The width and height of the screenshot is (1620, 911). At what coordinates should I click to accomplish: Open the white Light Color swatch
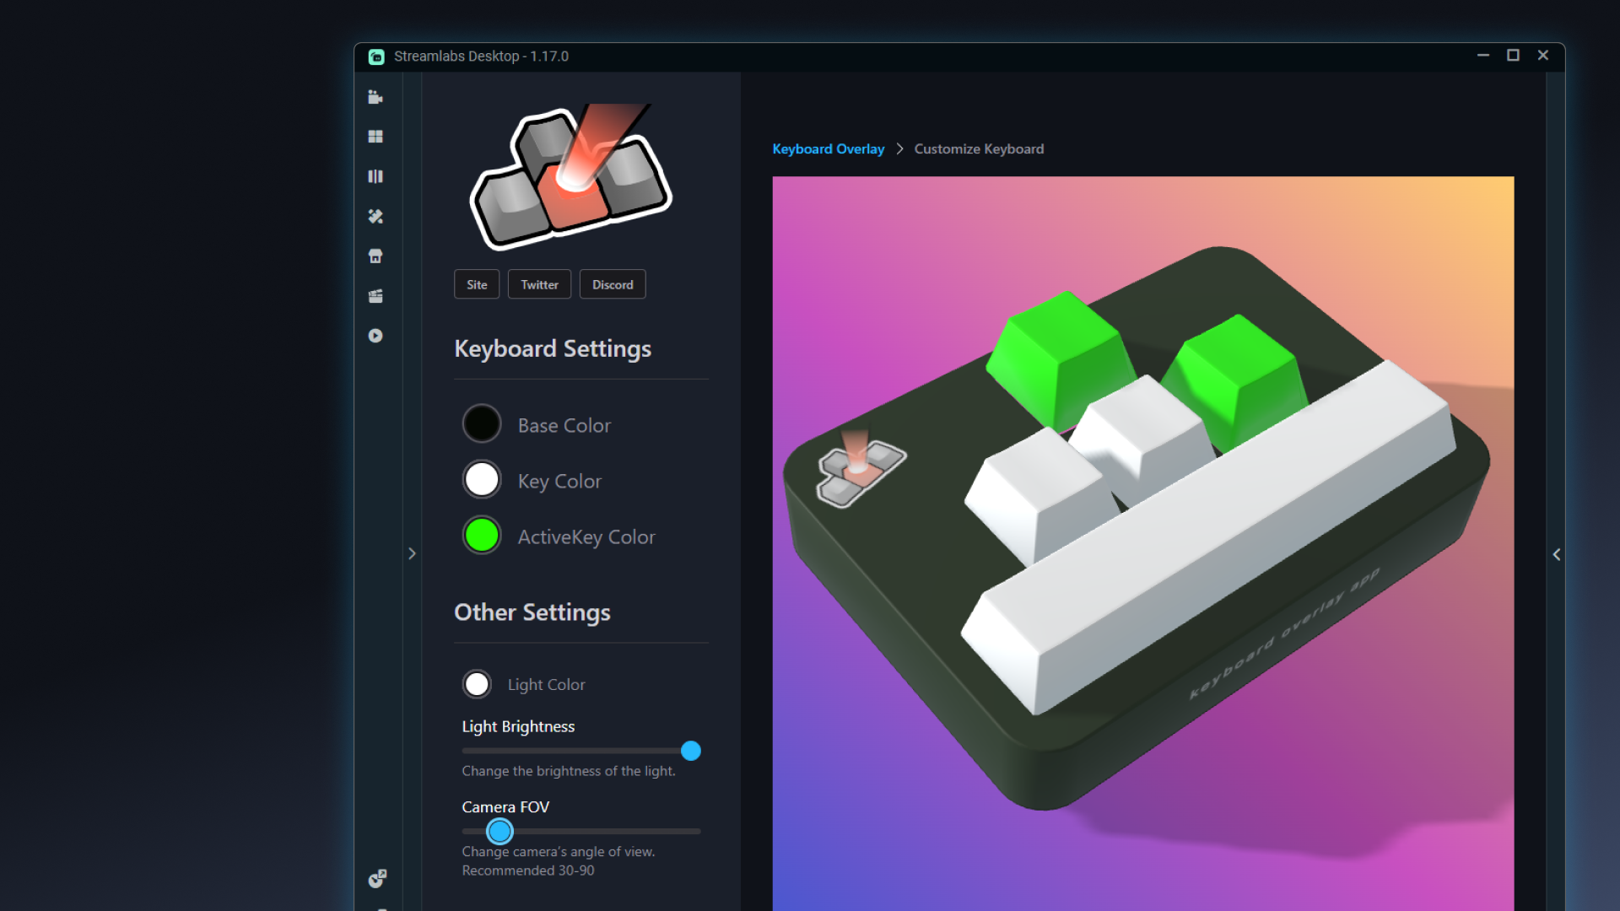coord(477,683)
